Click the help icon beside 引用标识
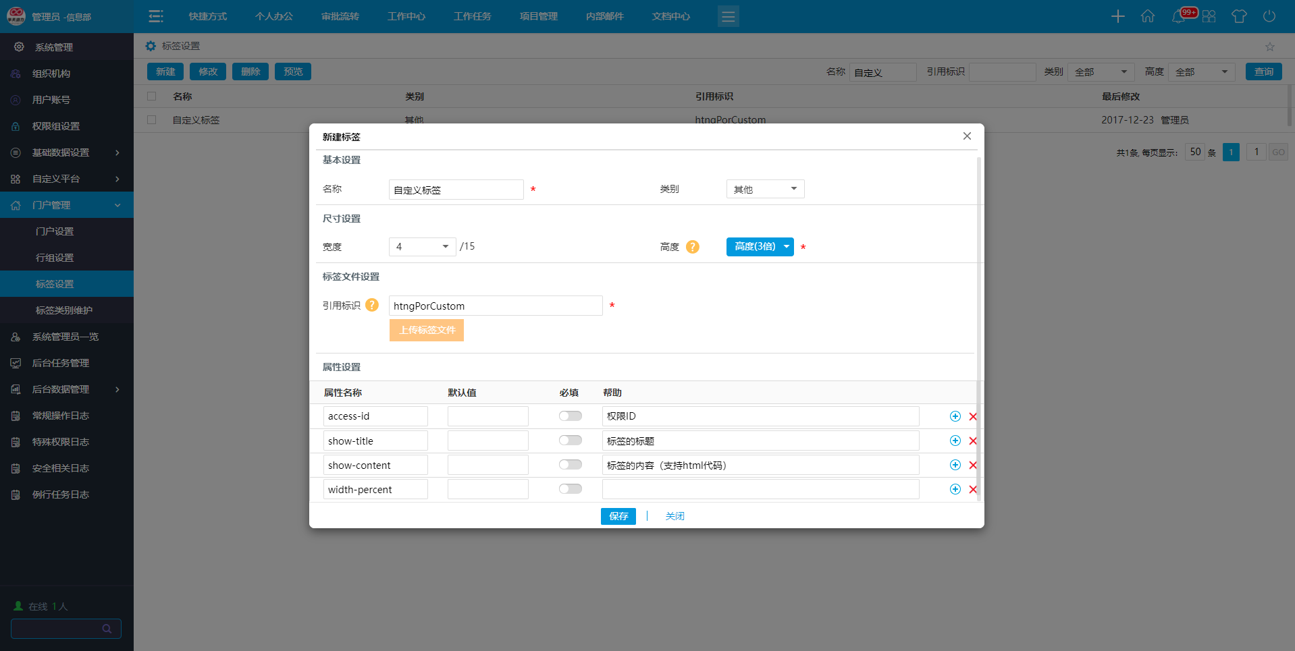This screenshot has width=1295, height=651. tap(372, 306)
